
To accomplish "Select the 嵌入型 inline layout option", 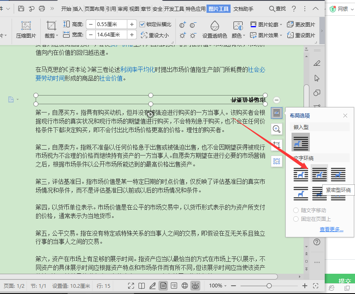I will (300, 142).
